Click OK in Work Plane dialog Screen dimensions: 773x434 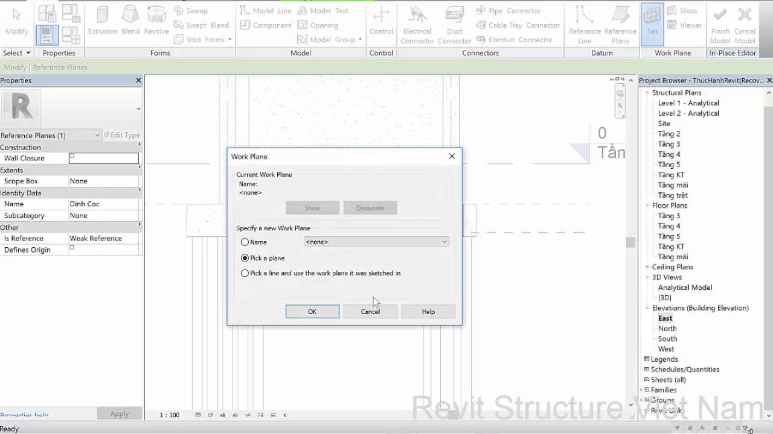click(312, 312)
